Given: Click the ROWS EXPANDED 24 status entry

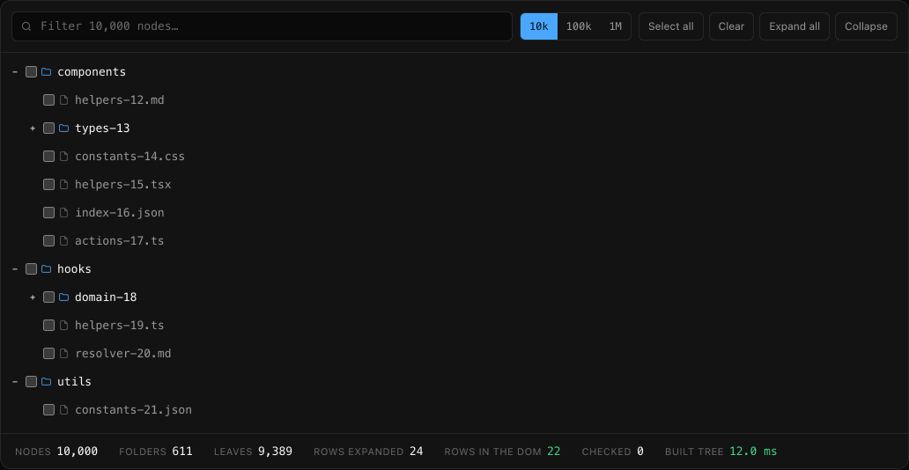Looking at the screenshot, I should [368, 452].
